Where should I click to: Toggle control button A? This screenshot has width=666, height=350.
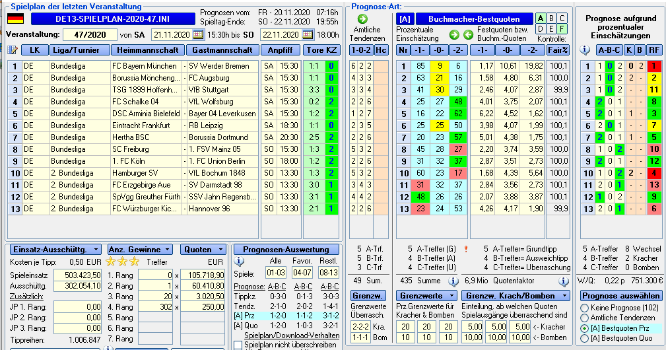click(541, 18)
